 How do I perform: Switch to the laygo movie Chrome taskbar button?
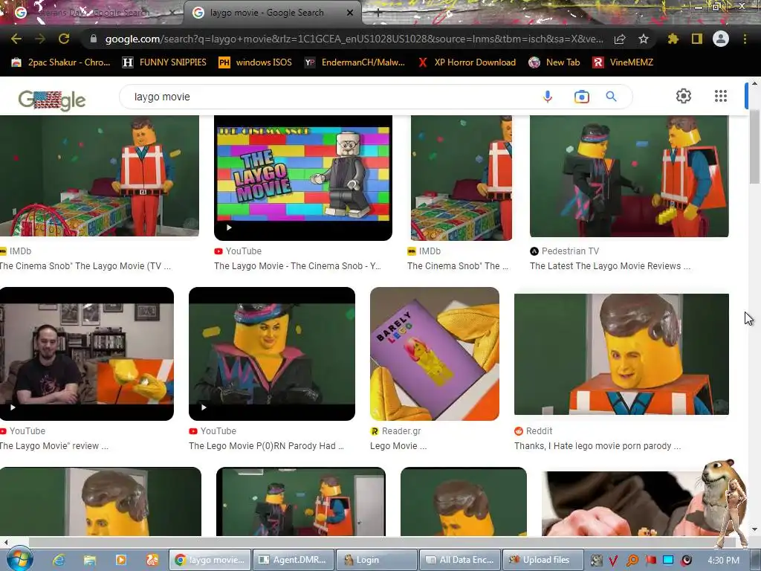click(210, 560)
